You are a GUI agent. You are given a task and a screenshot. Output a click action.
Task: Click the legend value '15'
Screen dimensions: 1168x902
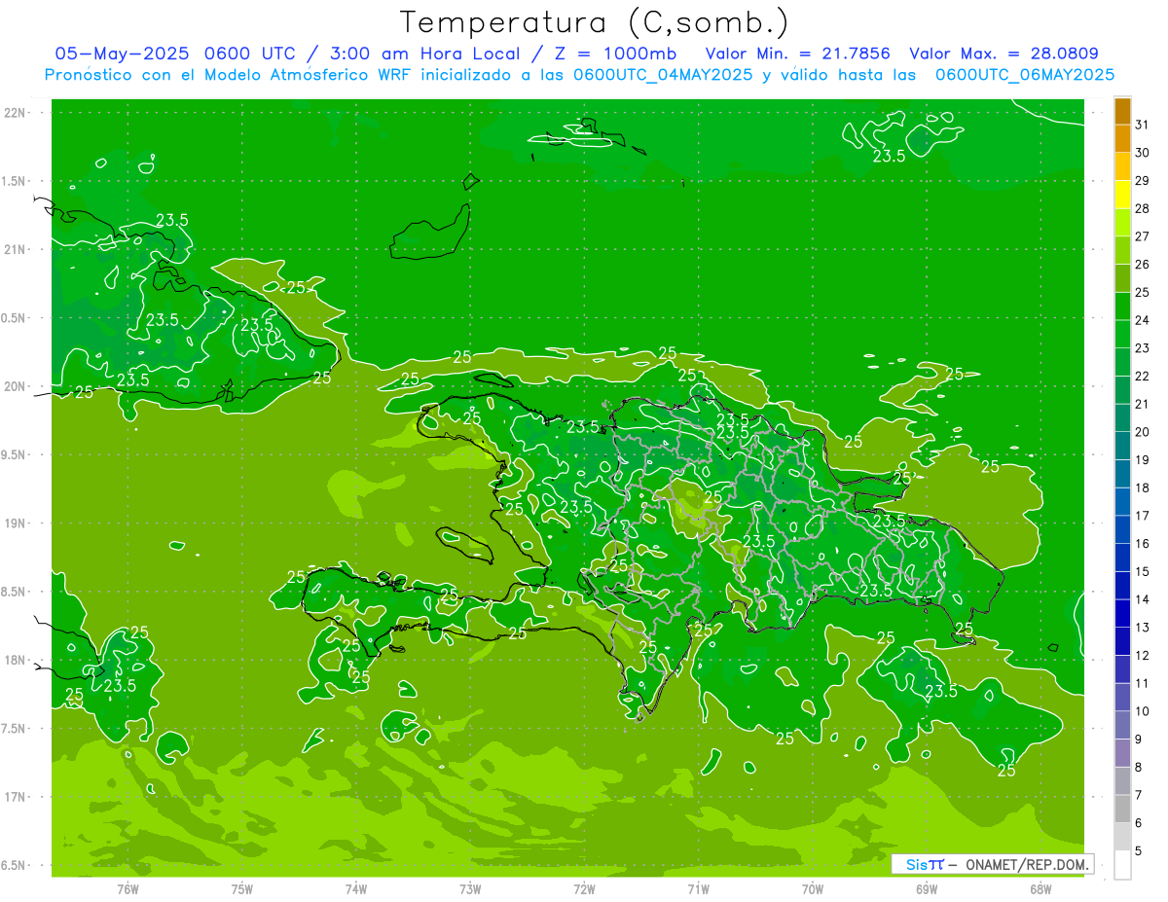pyautogui.click(x=1143, y=571)
